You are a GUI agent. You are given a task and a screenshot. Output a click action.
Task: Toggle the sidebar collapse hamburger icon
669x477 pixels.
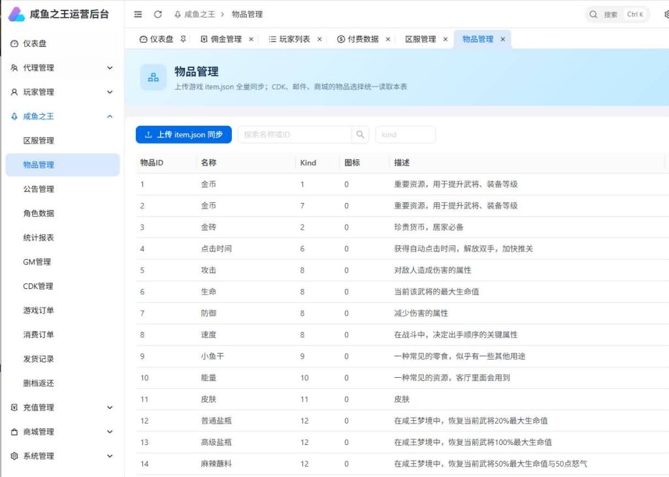138,14
